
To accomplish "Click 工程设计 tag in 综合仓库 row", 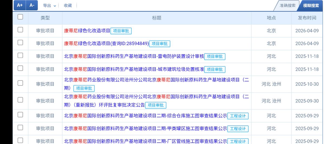I will pyautogui.click(x=238, y=116).
